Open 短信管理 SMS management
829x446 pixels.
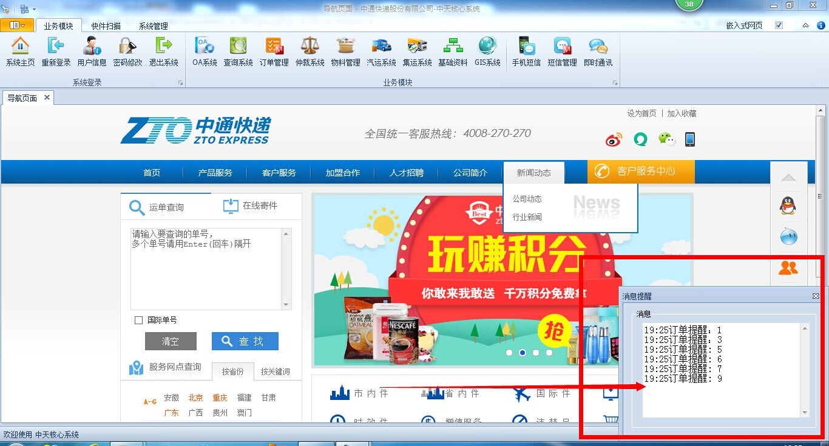click(562, 52)
